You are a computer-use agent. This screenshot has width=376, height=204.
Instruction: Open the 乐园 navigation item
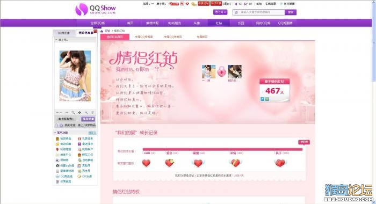pyautogui.click(x=241, y=23)
